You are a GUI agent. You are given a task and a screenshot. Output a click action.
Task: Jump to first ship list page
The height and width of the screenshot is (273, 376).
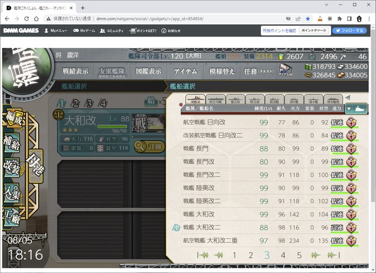click(x=202, y=255)
